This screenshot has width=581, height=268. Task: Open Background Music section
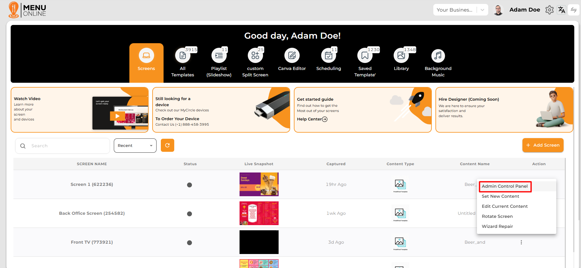click(x=438, y=56)
